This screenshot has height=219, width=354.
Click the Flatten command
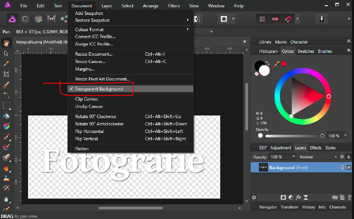[x=82, y=149]
